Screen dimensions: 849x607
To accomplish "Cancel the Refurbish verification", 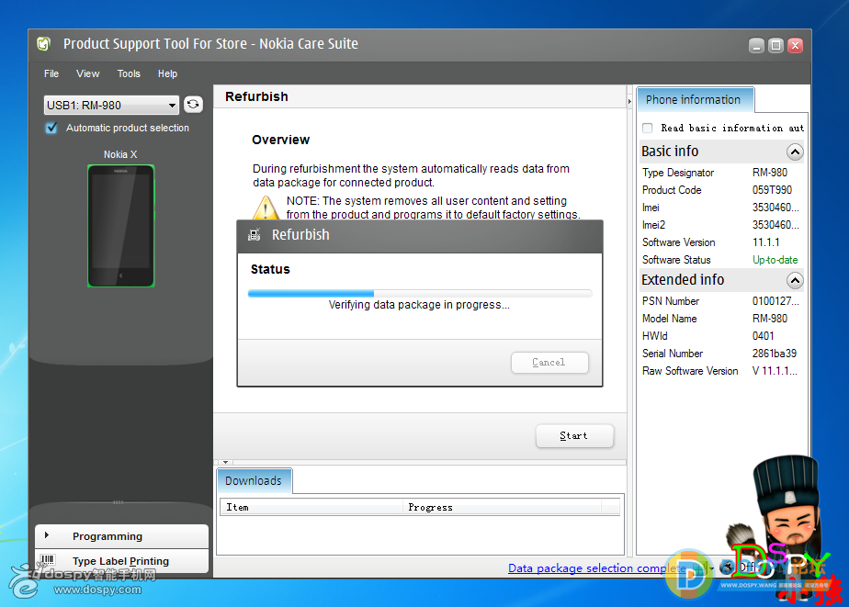I will [x=549, y=363].
